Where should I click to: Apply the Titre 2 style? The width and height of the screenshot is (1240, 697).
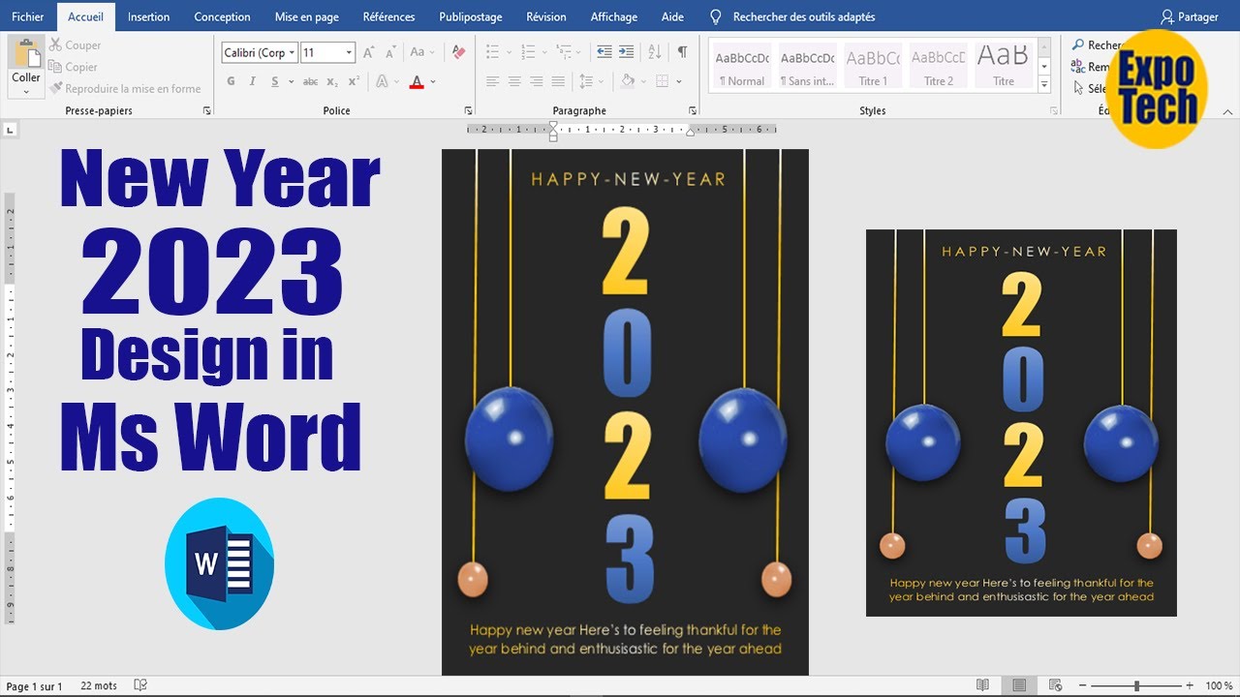(x=939, y=67)
